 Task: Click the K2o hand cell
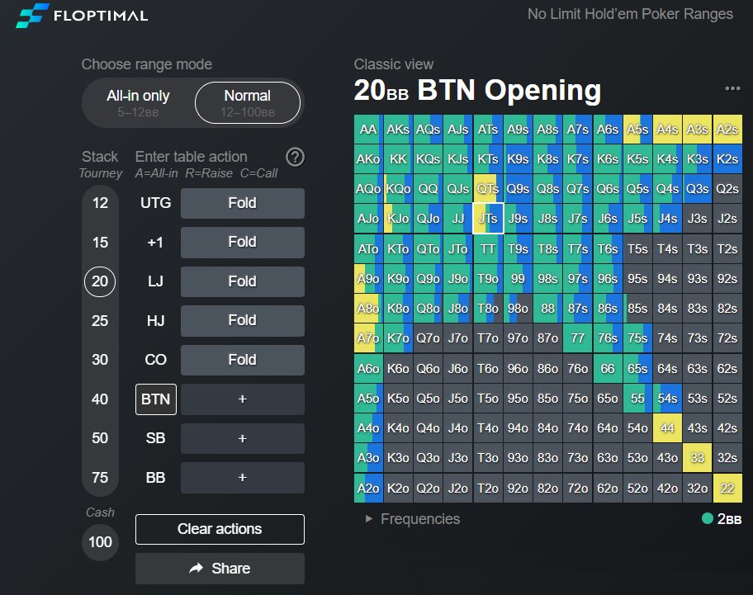click(x=398, y=489)
